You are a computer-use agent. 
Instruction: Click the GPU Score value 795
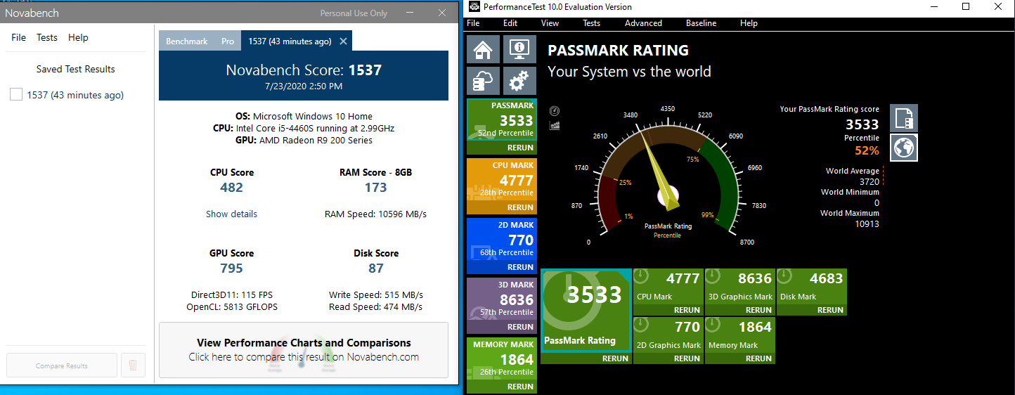tap(231, 268)
